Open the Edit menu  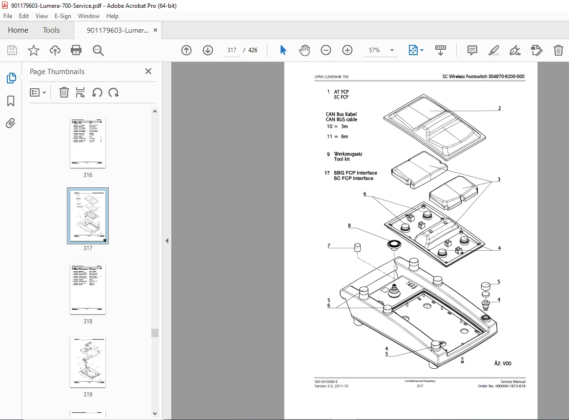click(24, 16)
